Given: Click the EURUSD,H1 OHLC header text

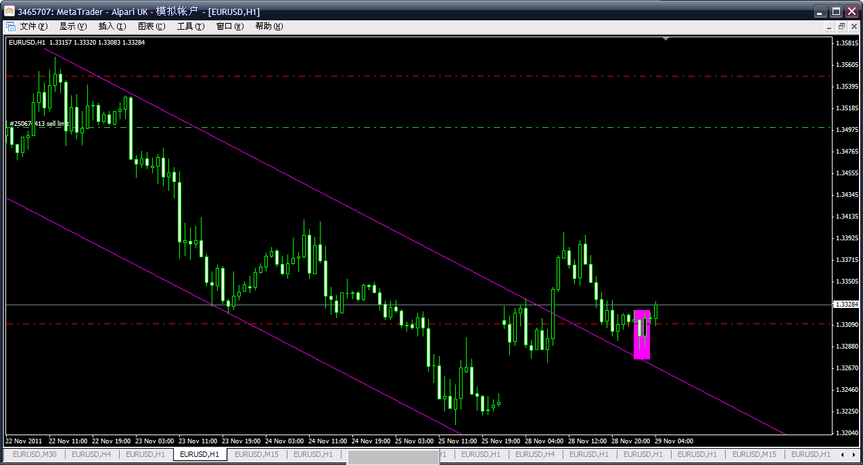Looking at the screenshot, I should click(76, 42).
